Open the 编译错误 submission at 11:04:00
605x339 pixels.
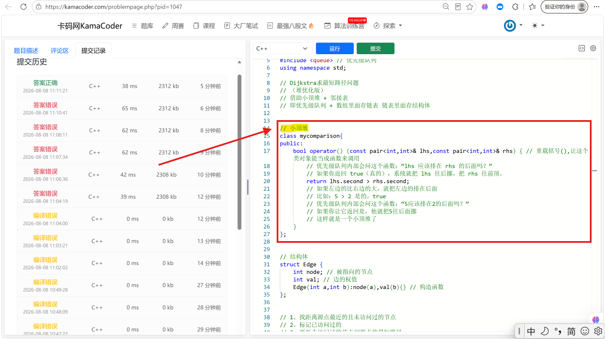click(x=122, y=219)
